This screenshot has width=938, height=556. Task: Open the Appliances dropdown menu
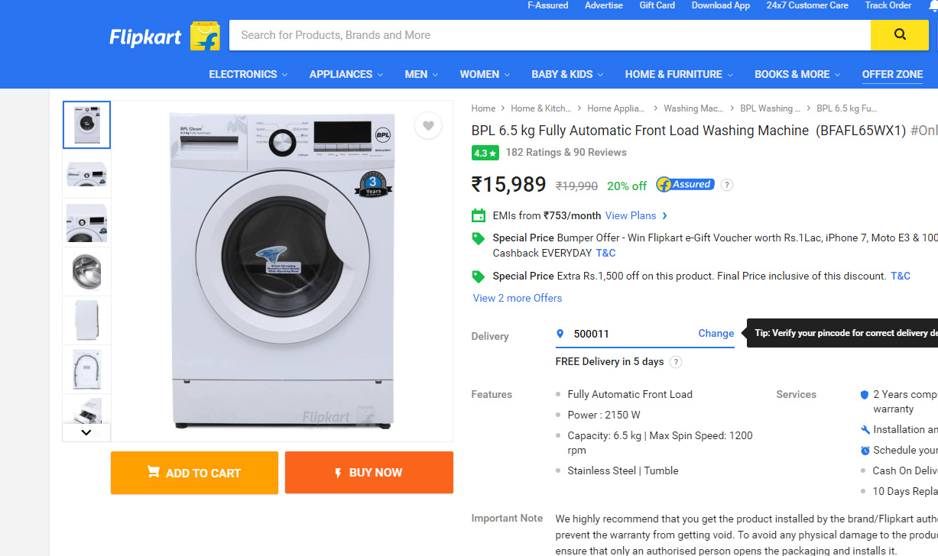tap(346, 74)
